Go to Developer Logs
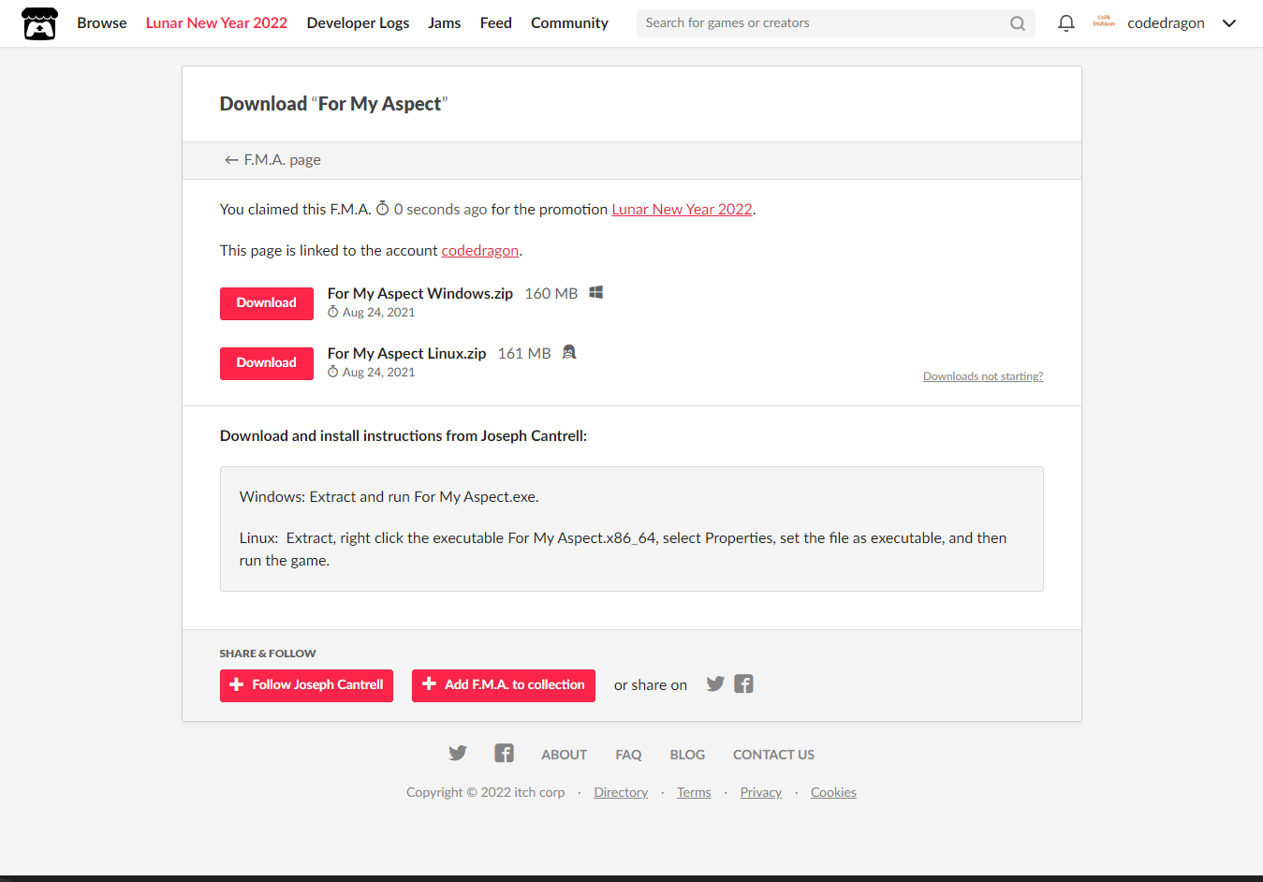Viewport: 1263px width, 882px height. [x=358, y=23]
